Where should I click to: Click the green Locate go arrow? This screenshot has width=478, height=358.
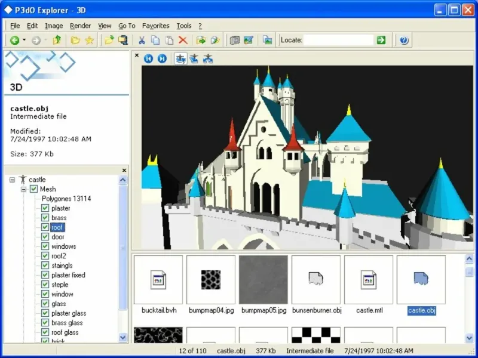381,41
